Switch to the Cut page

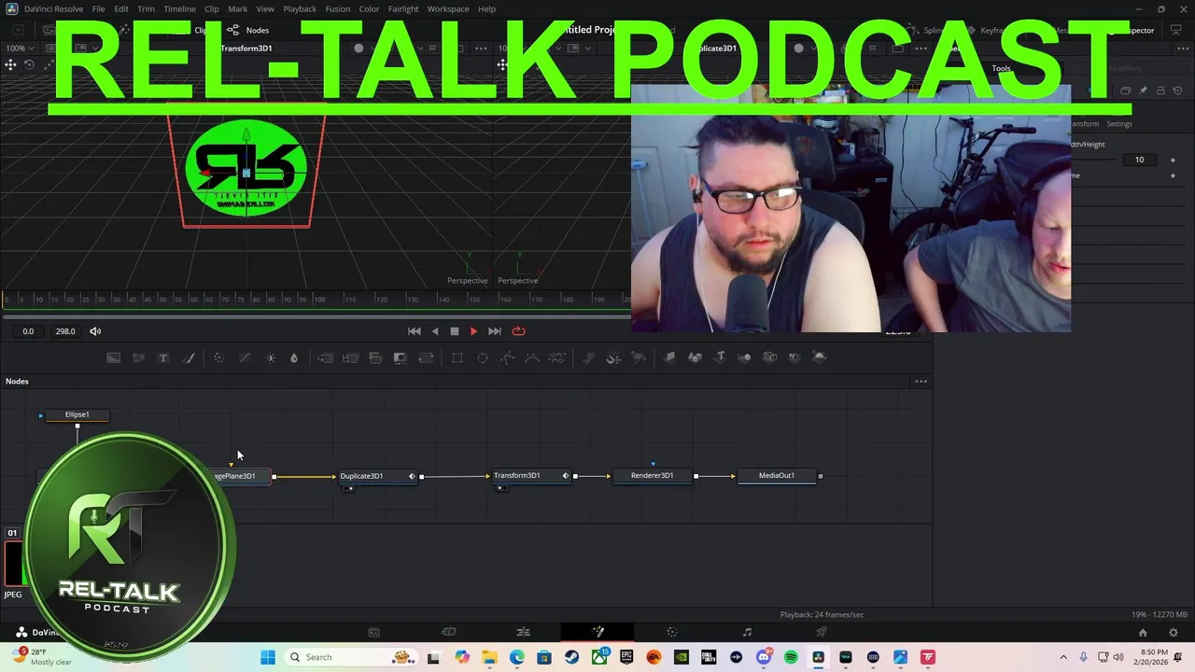pos(448,632)
